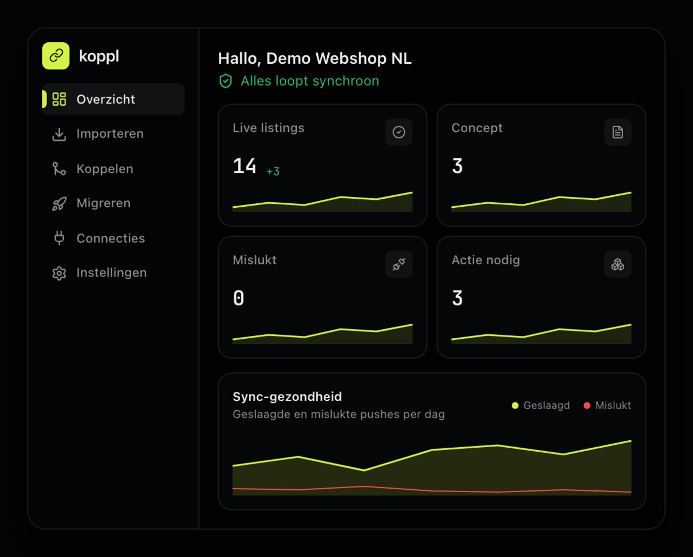Open the Connecties page
This screenshot has width=693, height=557.
click(x=113, y=238)
